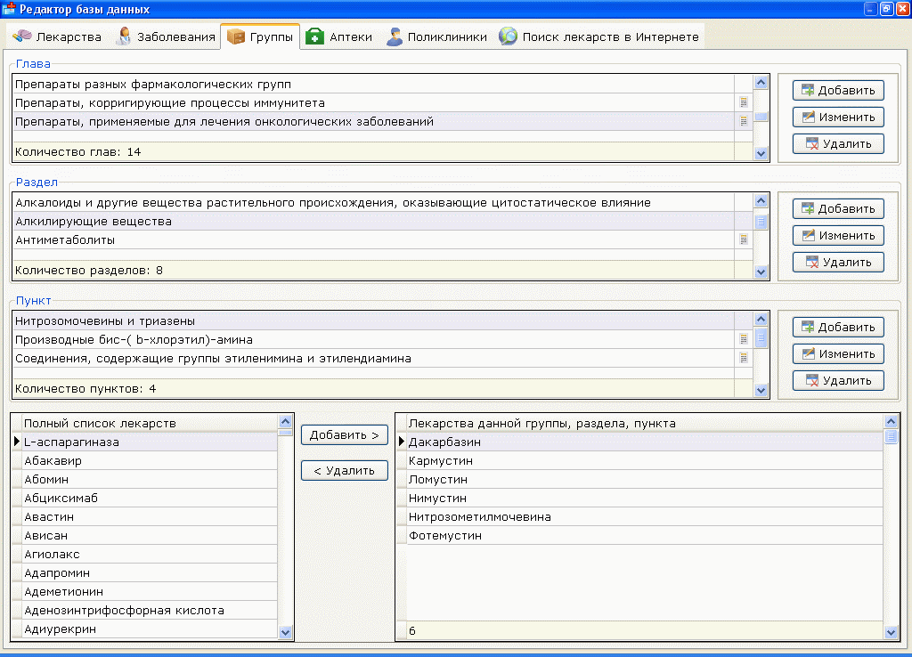
Task: Select 'Алкилирующие вещества' row
Action: [373, 221]
